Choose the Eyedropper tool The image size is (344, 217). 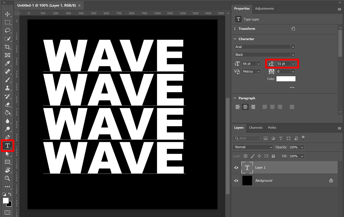pos(7,63)
